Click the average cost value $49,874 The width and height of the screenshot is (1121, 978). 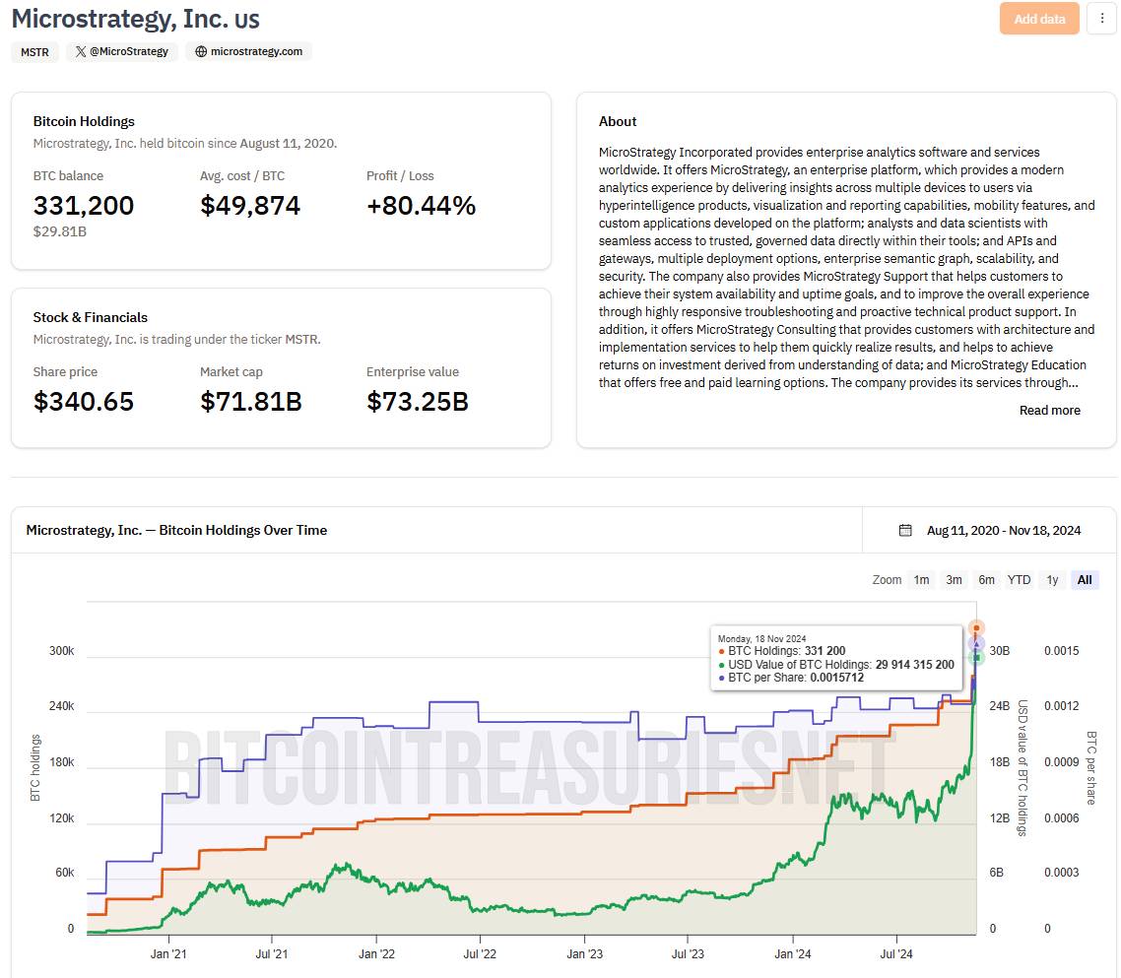click(250, 206)
